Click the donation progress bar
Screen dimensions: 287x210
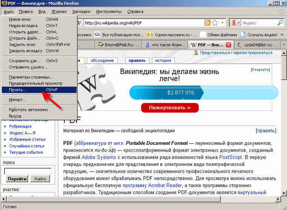click(x=204, y=93)
